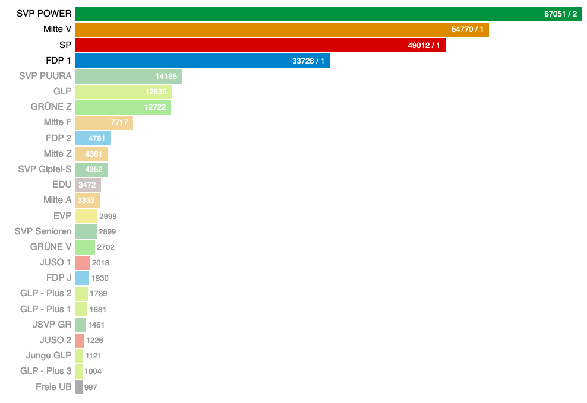Click the "EVP" label text
This screenshot has width=587, height=403.
click(62, 216)
